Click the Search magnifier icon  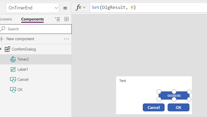click(x=3, y=29)
